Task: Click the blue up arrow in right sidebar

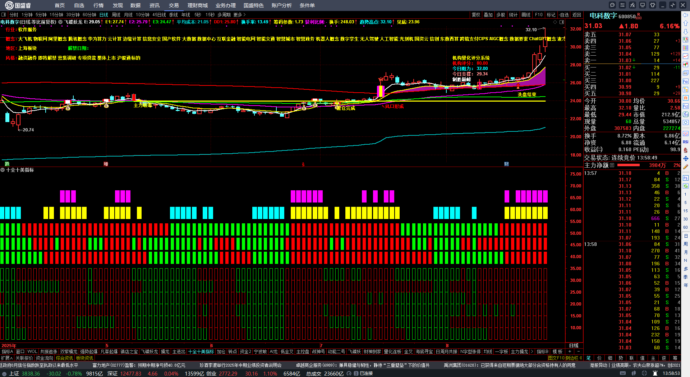Action: pyautogui.click(x=686, y=23)
